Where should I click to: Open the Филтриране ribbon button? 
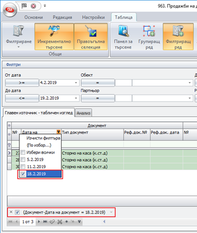tap(19, 37)
